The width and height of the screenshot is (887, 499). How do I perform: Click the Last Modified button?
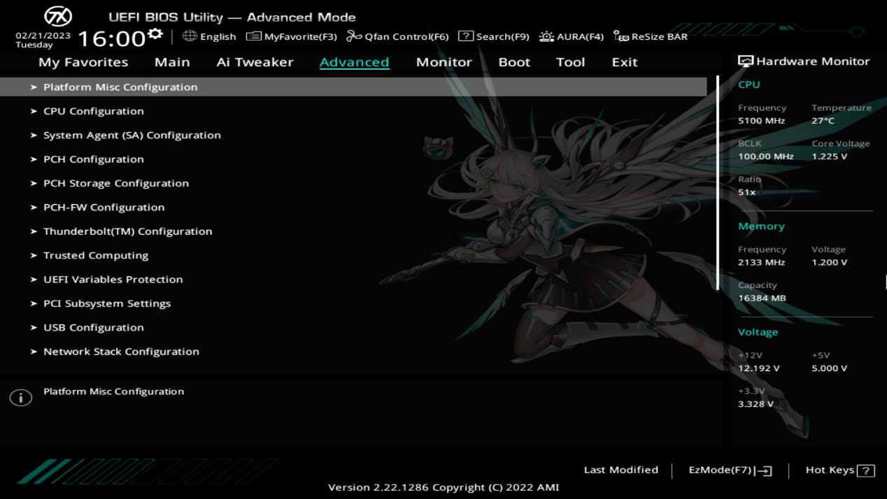620,470
